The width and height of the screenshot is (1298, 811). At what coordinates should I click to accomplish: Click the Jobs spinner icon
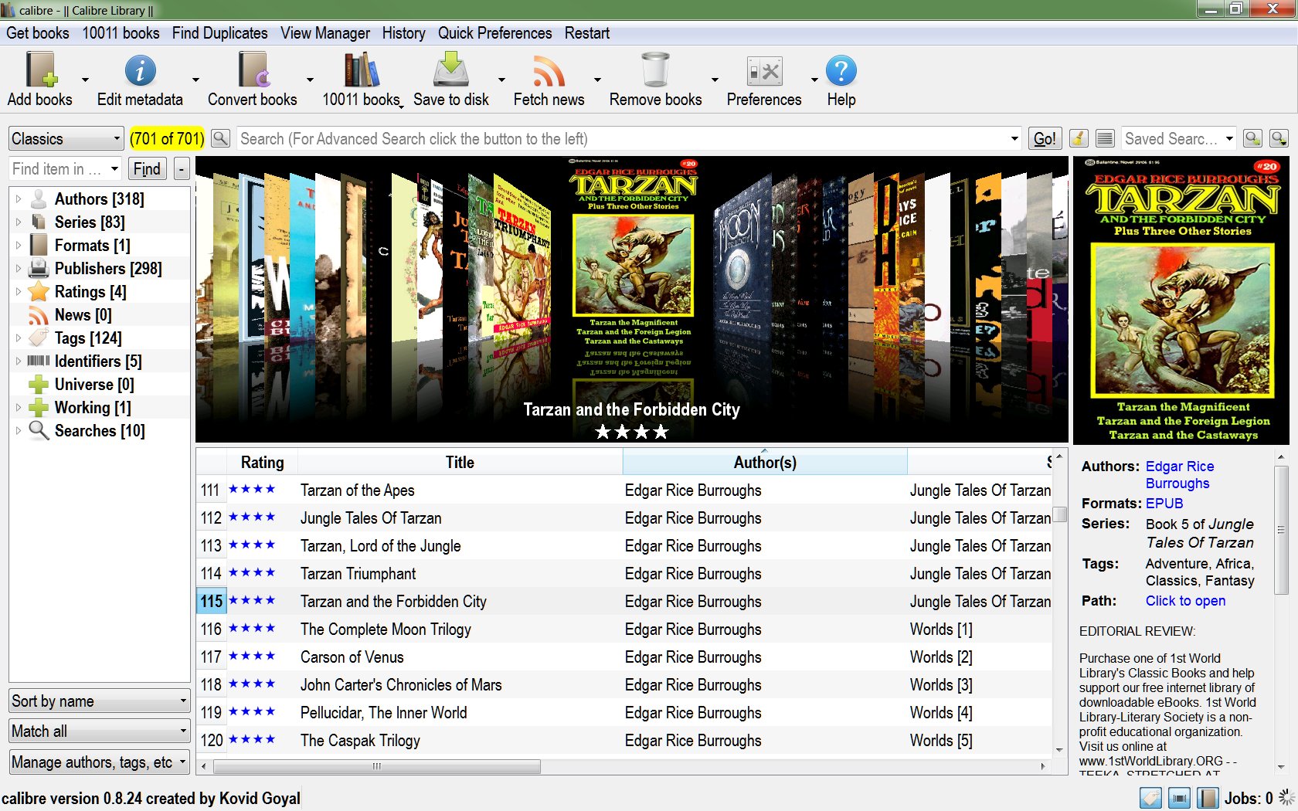[1286, 798]
